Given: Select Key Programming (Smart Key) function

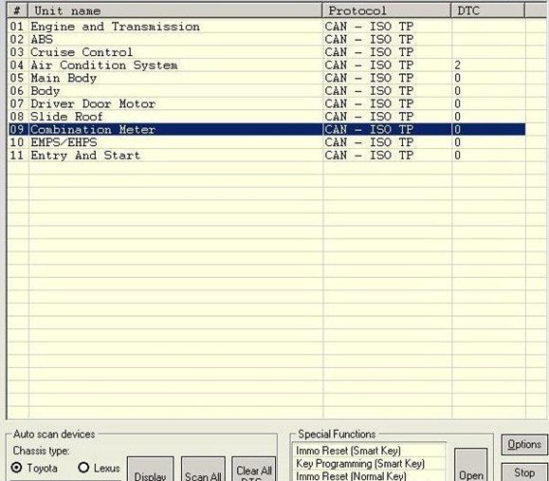Looking at the screenshot, I should coord(369,464).
